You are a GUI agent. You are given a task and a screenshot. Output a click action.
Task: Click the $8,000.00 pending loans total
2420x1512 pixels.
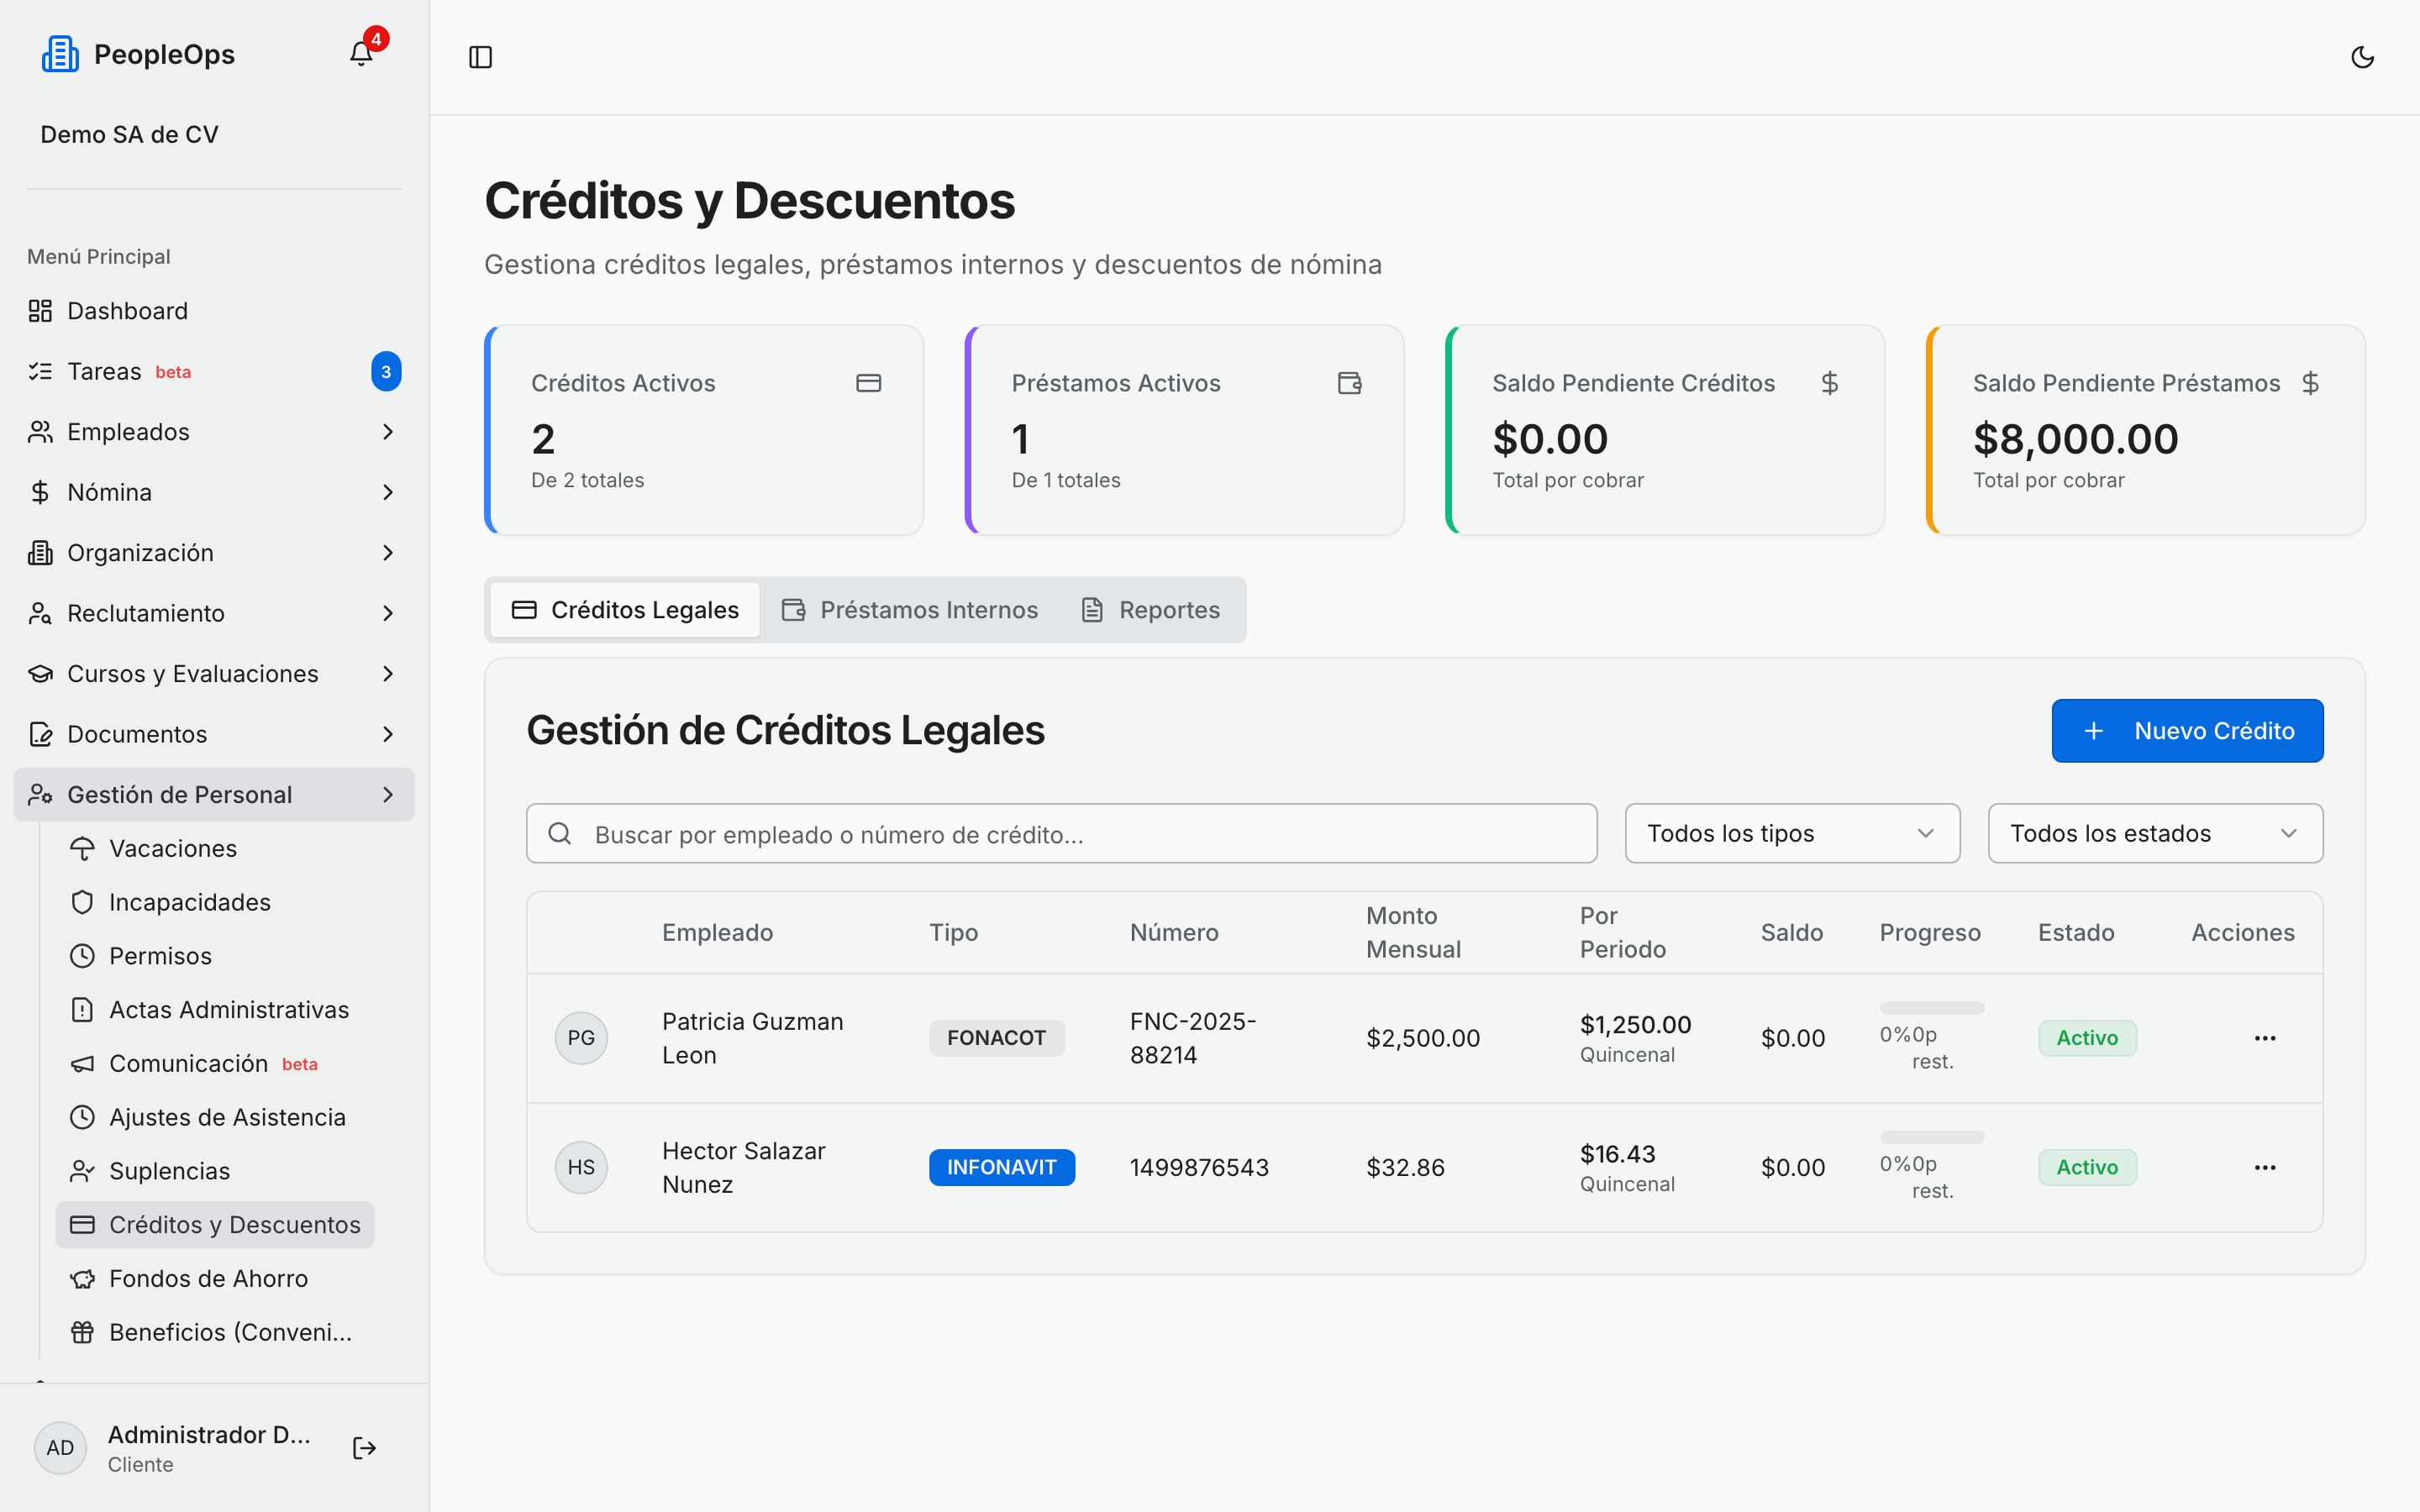pos(2075,439)
